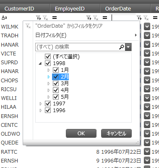Expand the 4月 node
Viewport: 159px width, 168px height.
pyautogui.click(x=49, y=90)
